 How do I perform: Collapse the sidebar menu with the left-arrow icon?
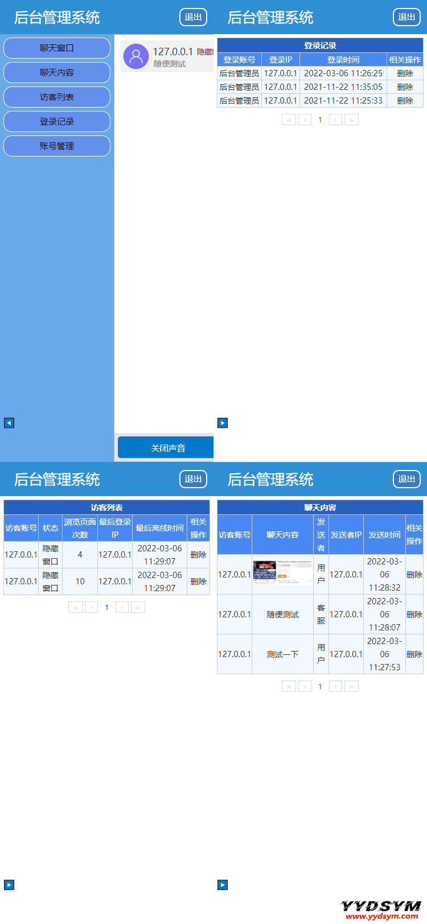[9, 423]
